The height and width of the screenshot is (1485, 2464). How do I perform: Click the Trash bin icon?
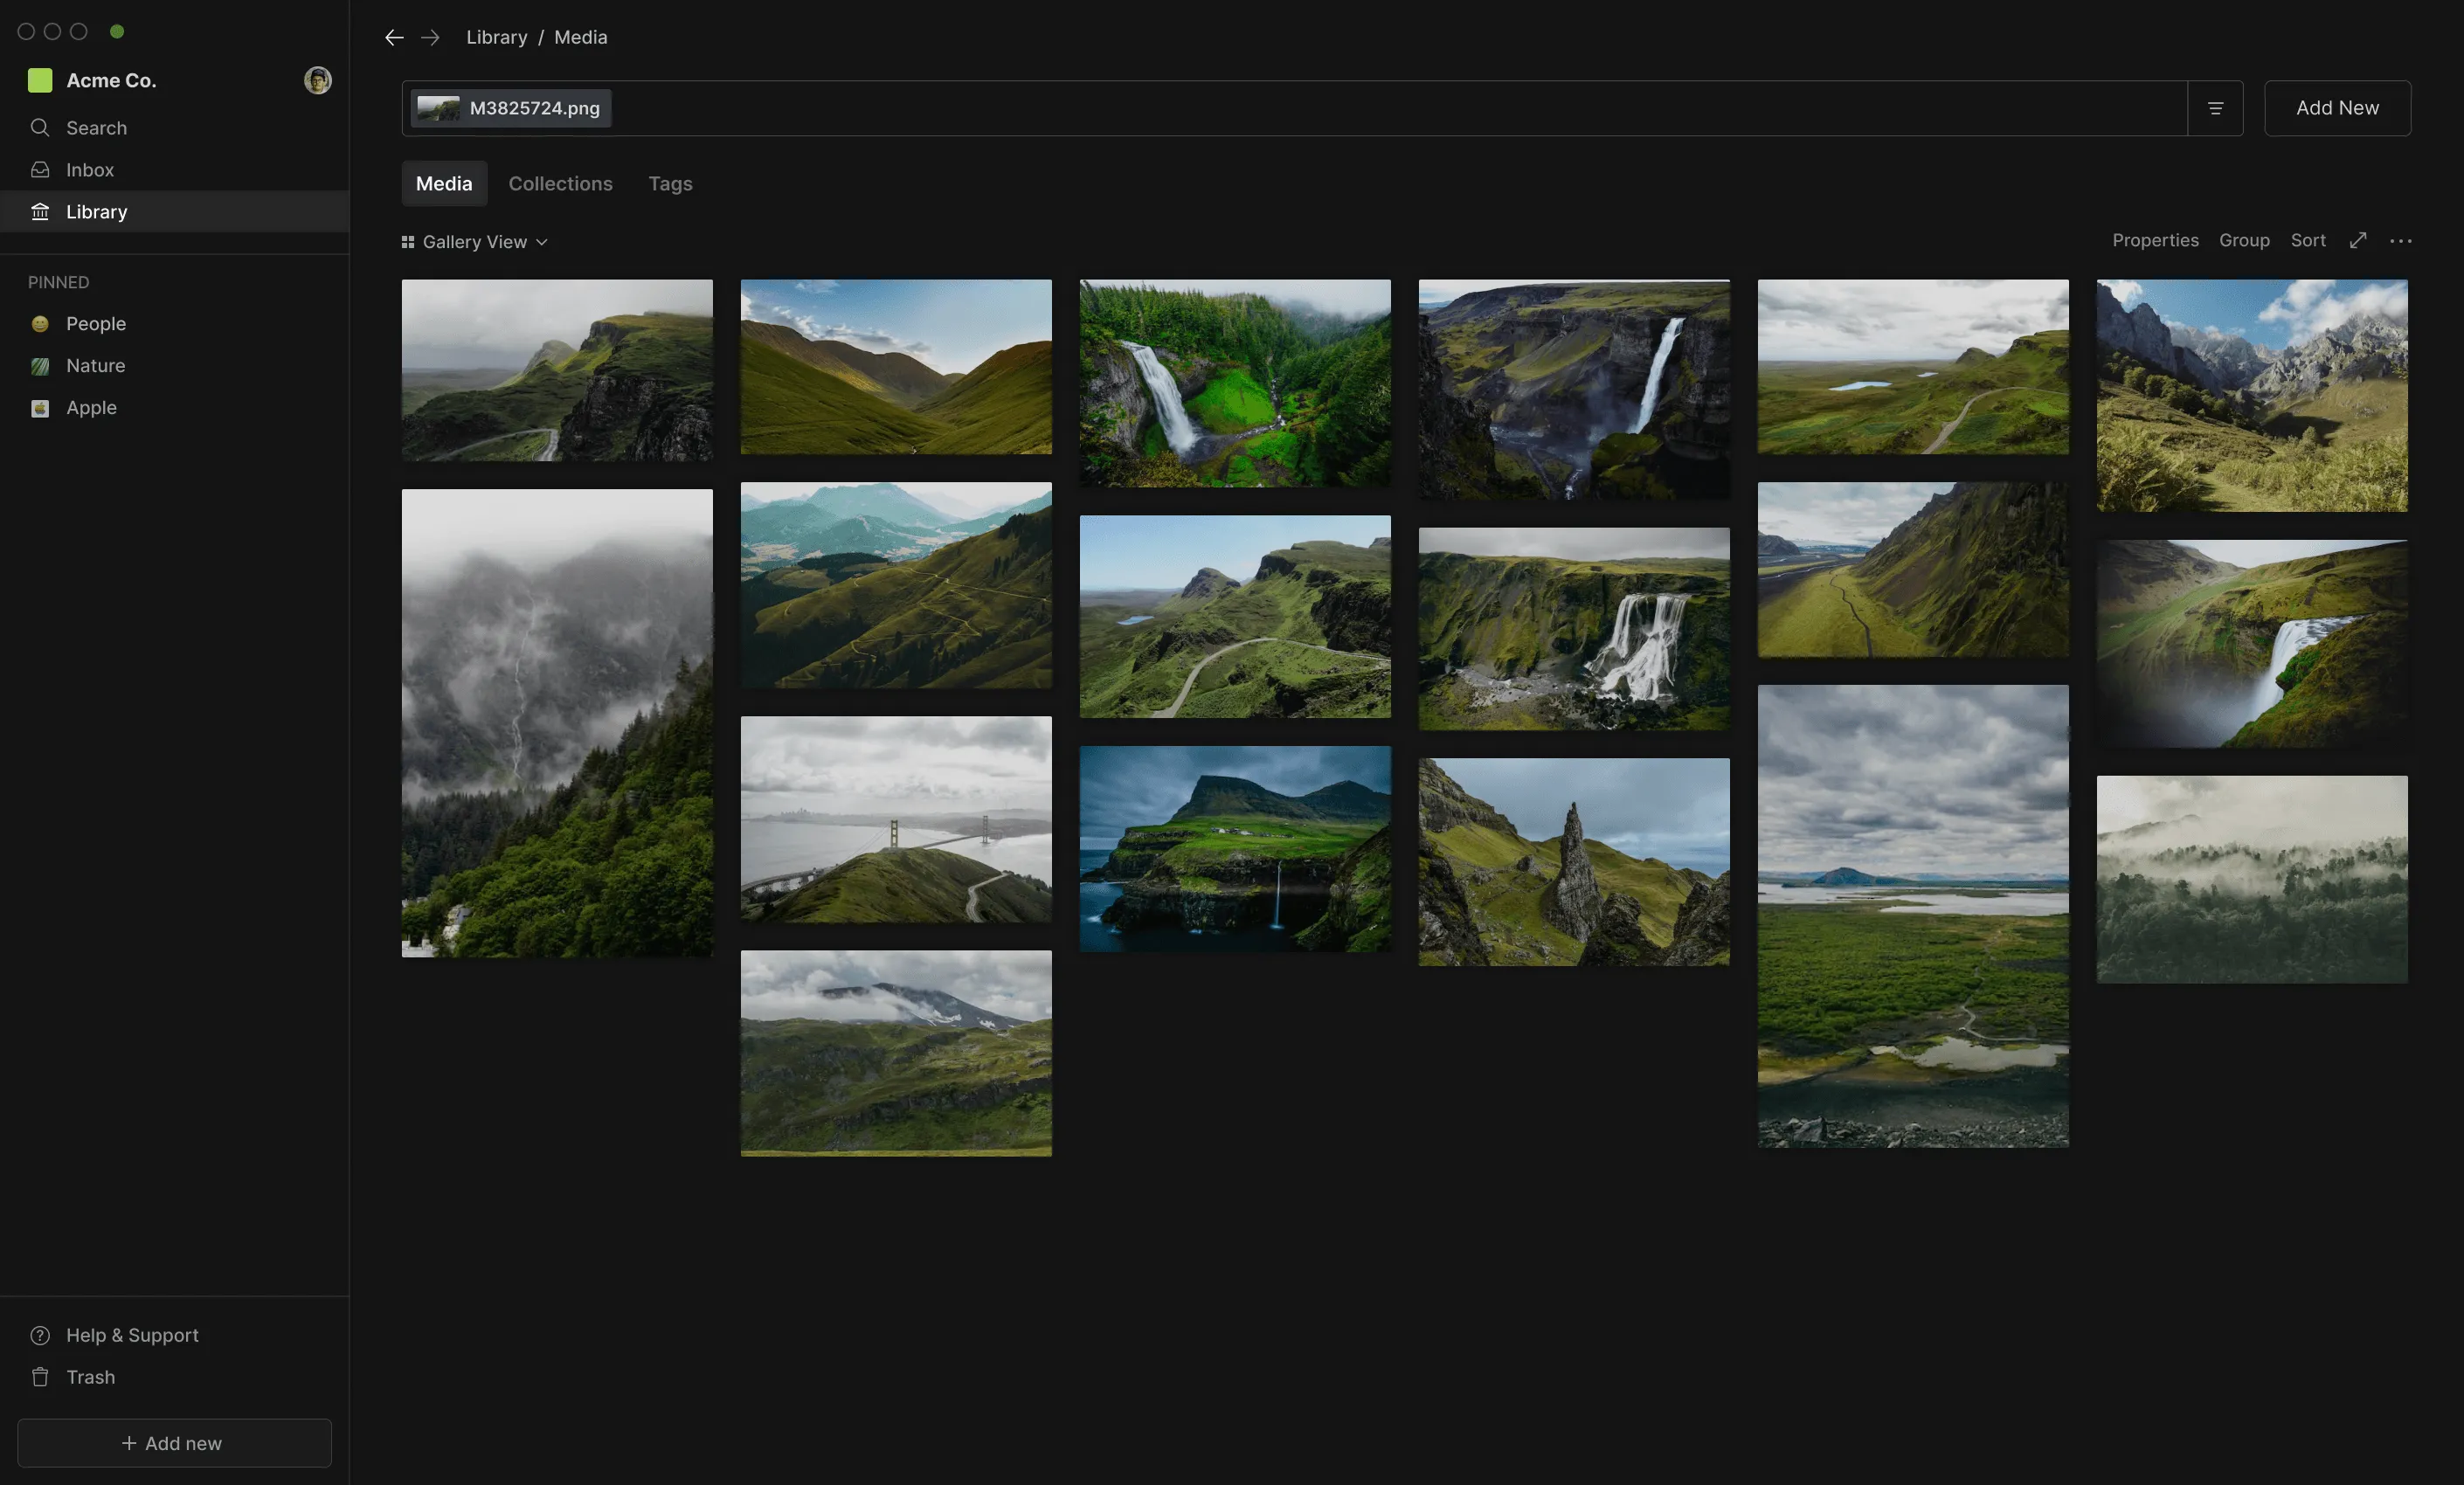coord(40,1377)
